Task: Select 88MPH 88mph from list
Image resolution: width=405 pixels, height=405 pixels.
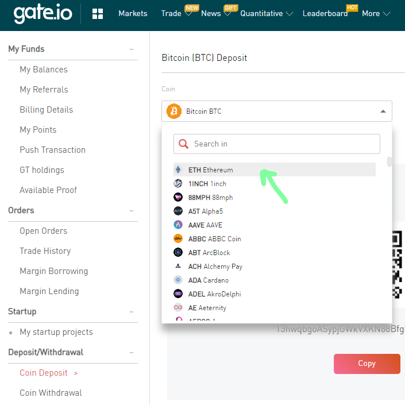Action: click(274, 198)
